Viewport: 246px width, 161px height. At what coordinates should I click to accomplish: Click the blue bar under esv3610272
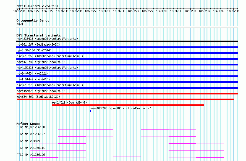pyautogui.click(x=127, y=88)
